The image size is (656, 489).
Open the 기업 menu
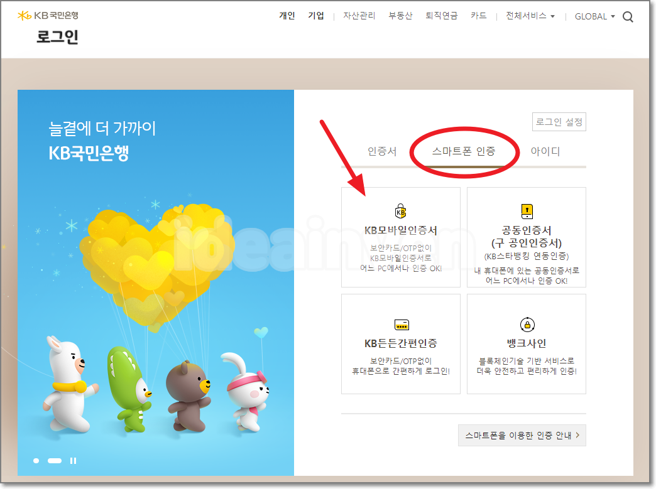316,16
